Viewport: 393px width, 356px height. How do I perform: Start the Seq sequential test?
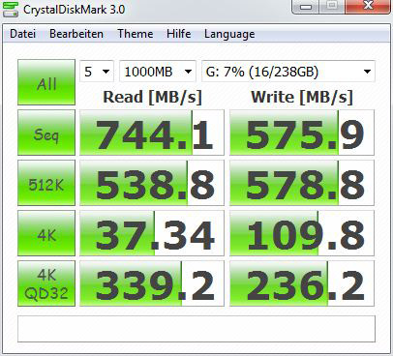(46, 133)
